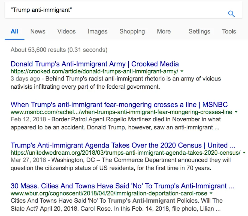Switch to the Videos tab
The image size is (248, 216).
coord(66,31)
